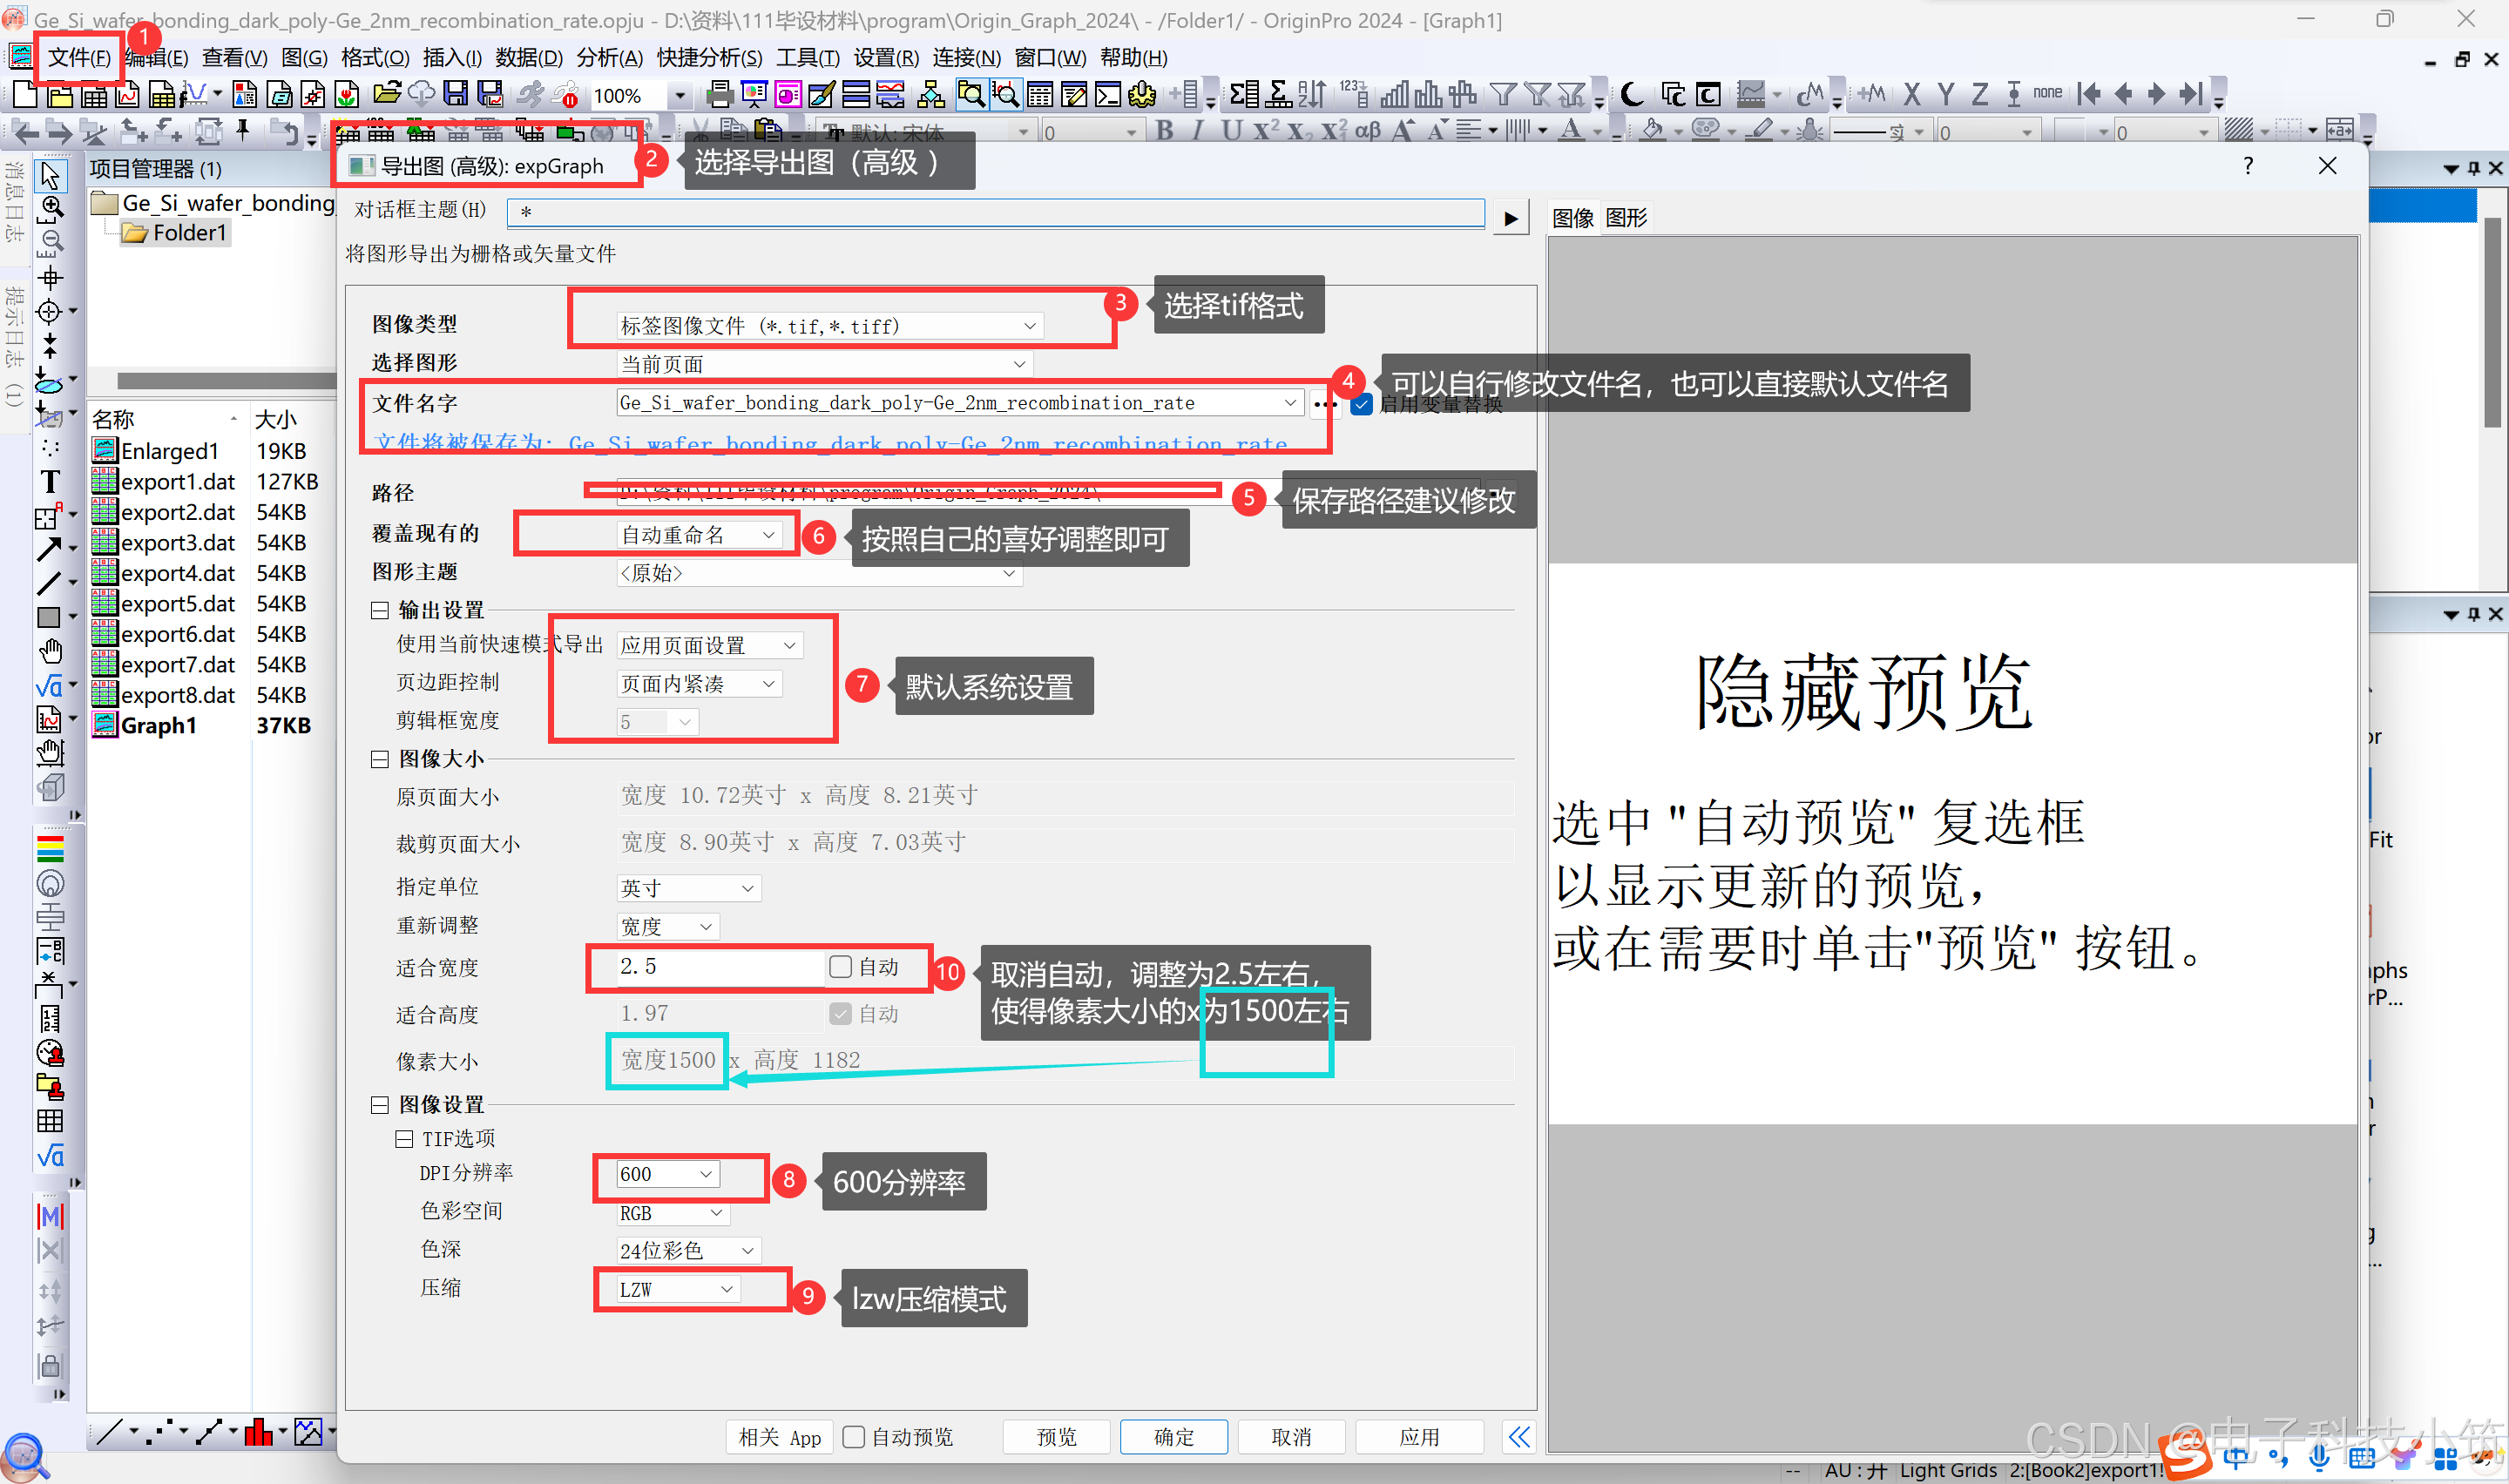Click the Save project floppy icon
Screen dimensions: 2509x1484
click(456, 94)
